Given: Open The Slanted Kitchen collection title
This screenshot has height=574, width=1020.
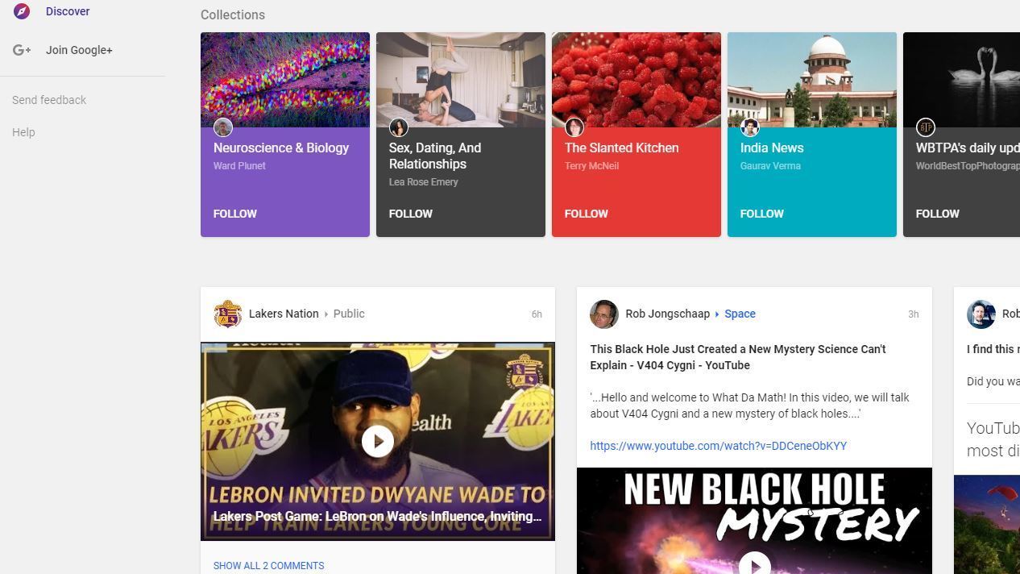Looking at the screenshot, I should pos(622,148).
